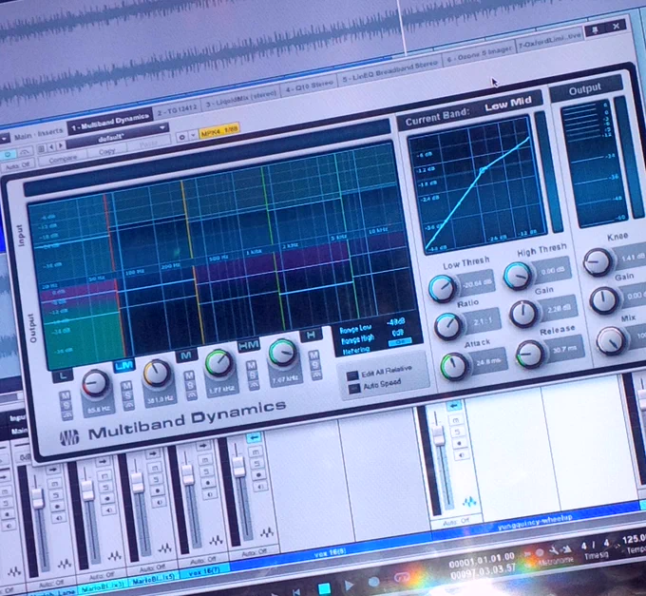This screenshot has height=596, width=646.
Task: Bypass the M band with its bypass button
Action: coord(191,395)
